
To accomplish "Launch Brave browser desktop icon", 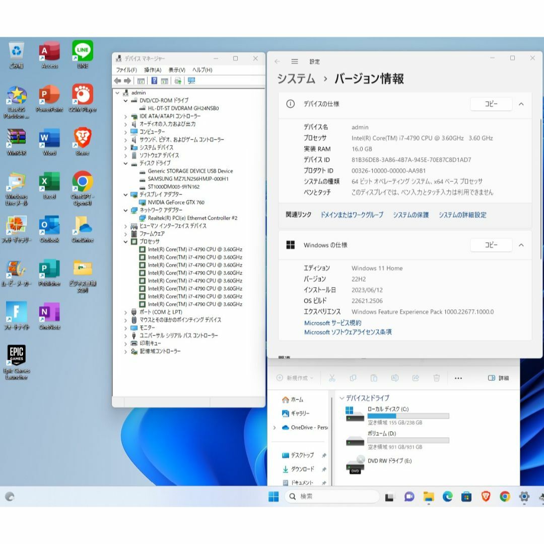I will click(x=83, y=142).
